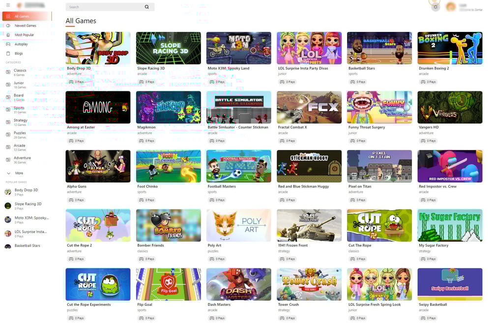This screenshot has width=494, height=323.
Task: Click Magikmon game title
Action: [146, 127]
